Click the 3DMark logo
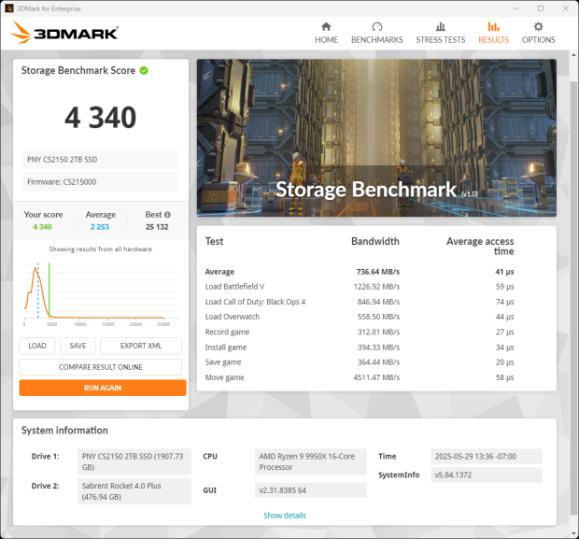Image resolution: width=579 pixels, height=539 pixels. point(64,34)
